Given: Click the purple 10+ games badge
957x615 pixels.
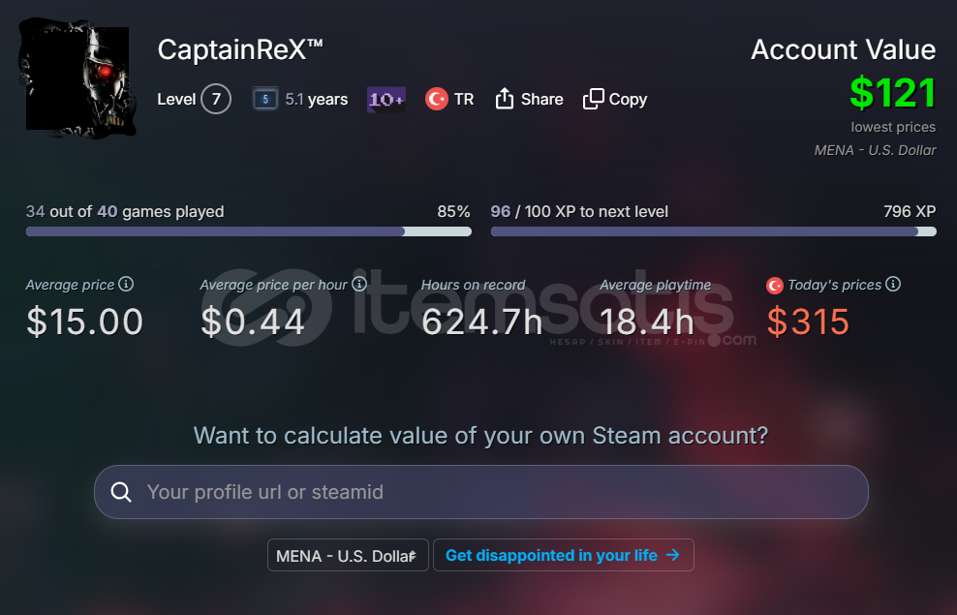Looking at the screenshot, I should pos(386,99).
